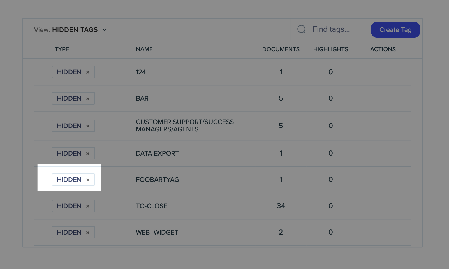
Task: Click highlights count 0 for FOOBARTYAG
Action: click(x=331, y=180)
